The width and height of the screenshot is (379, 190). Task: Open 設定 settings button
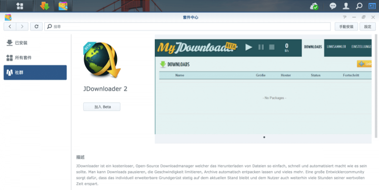(x=367, y=27)
